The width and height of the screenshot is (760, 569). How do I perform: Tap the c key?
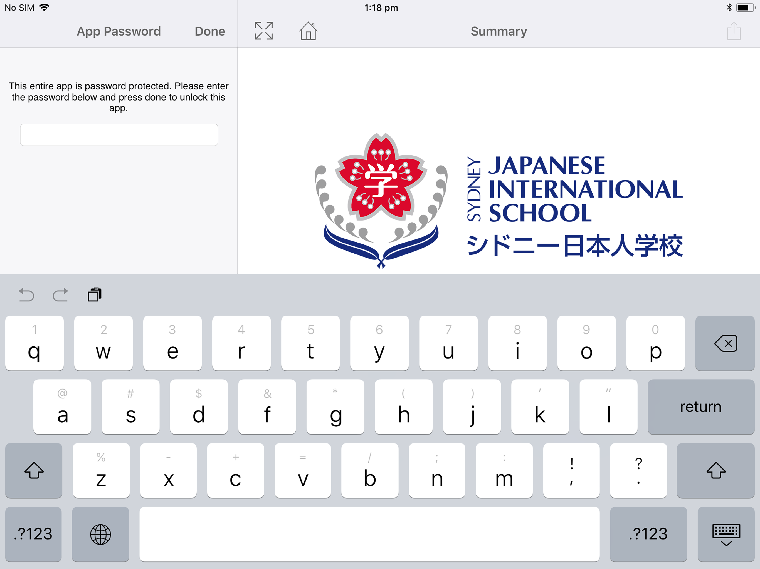tap(236, 470)
